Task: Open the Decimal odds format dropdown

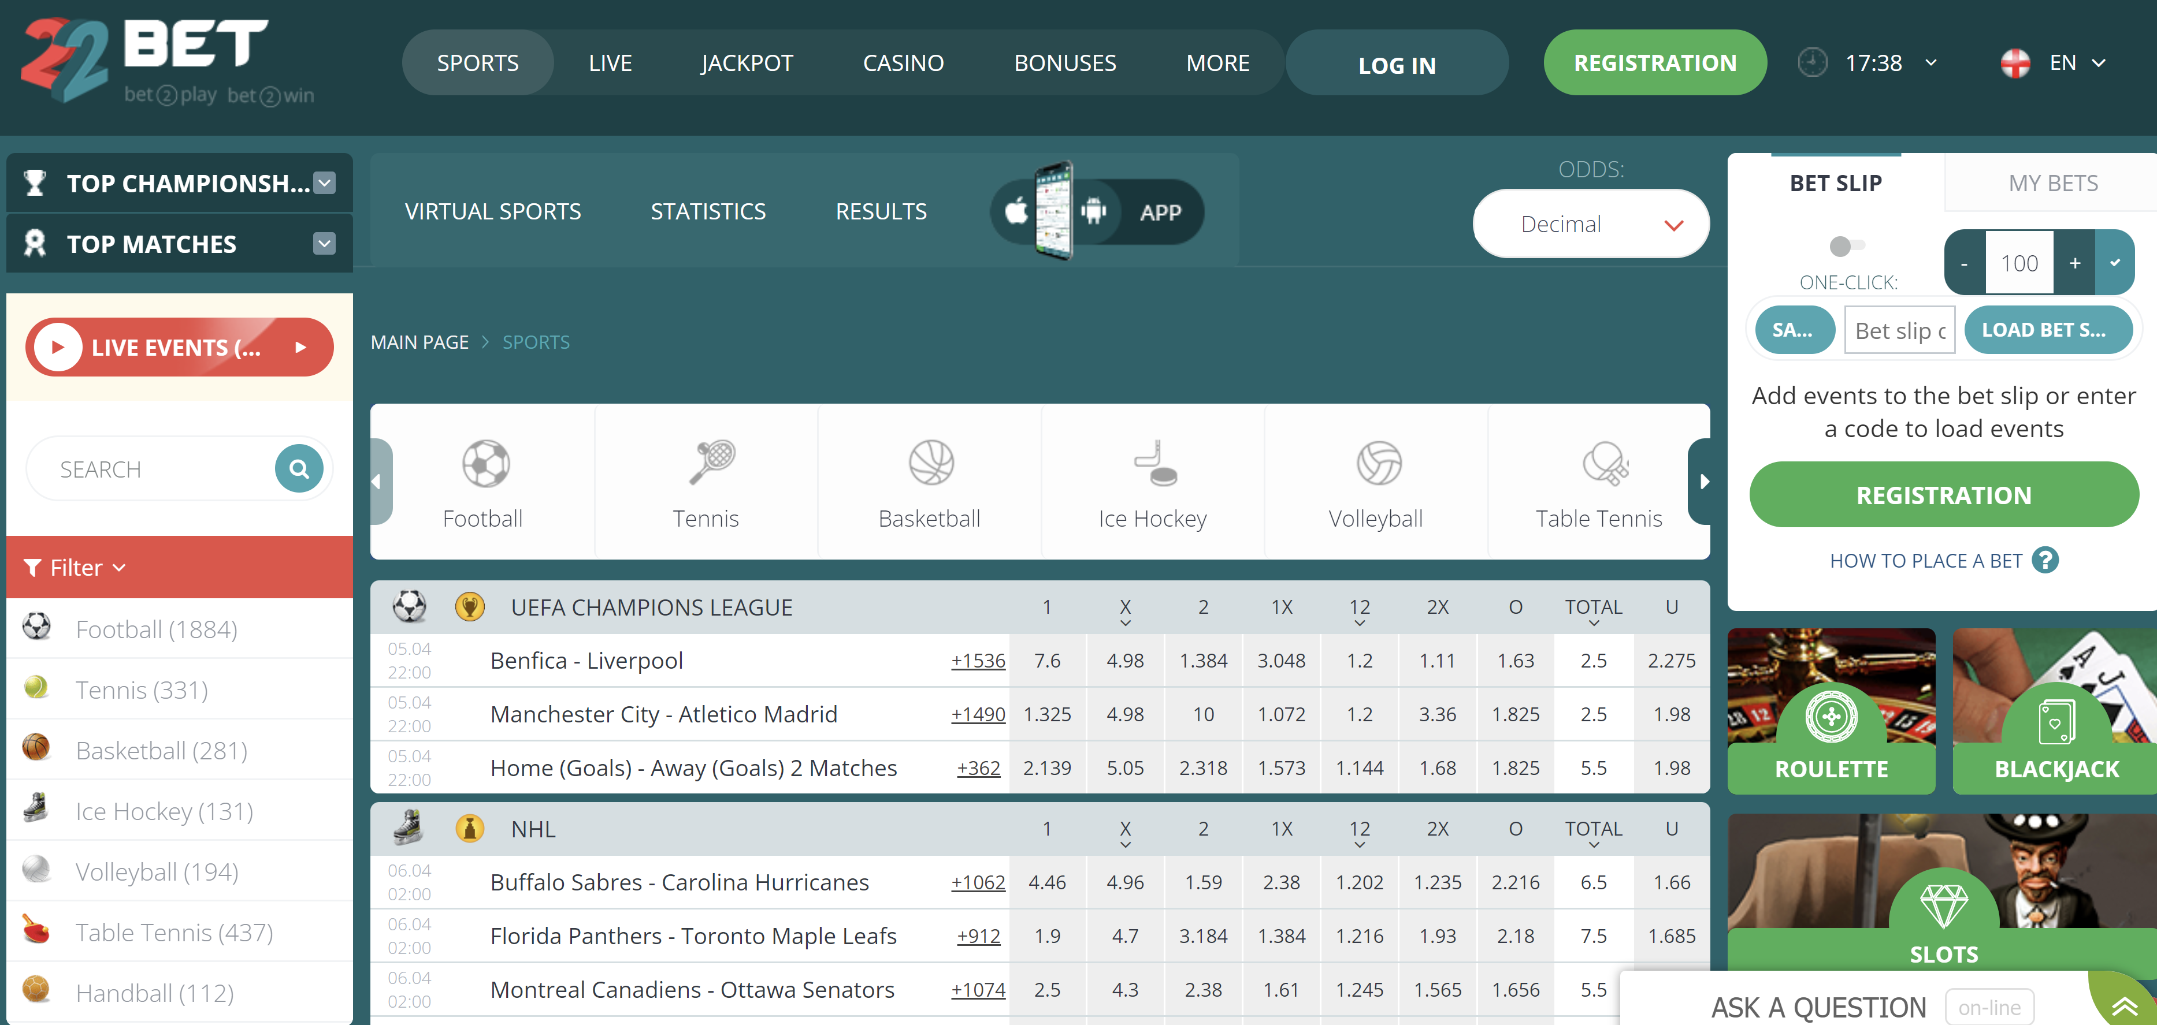Action: pos(1591,224)
